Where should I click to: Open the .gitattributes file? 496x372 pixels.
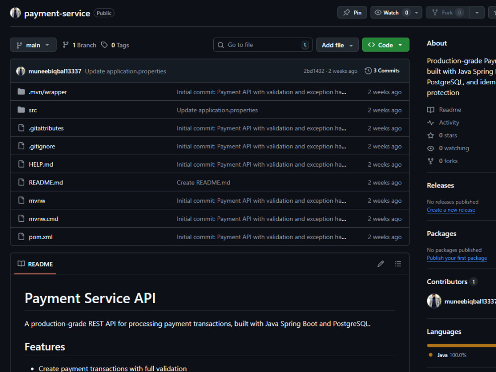(x=46, y=128)
